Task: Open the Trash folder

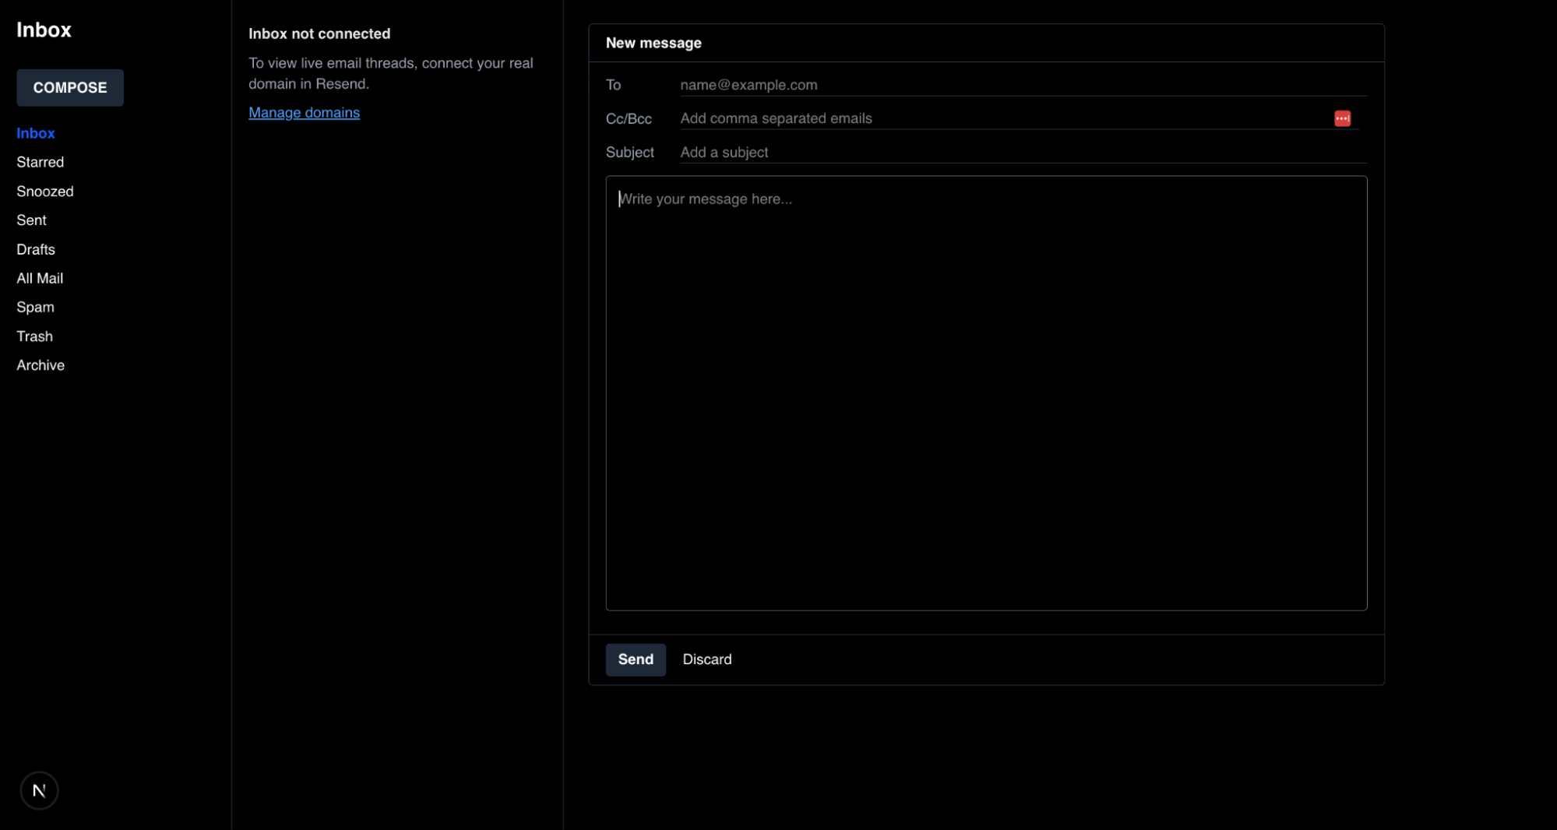Action: (34, 336)
